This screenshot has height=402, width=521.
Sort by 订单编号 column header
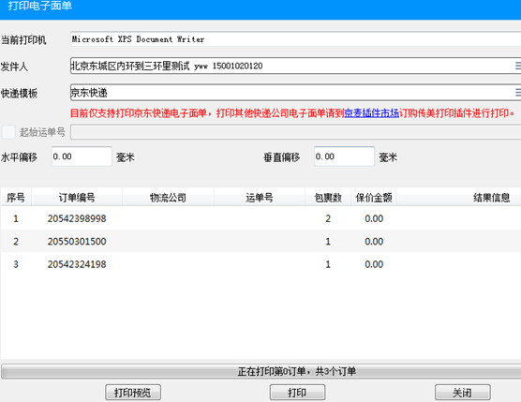77,198
